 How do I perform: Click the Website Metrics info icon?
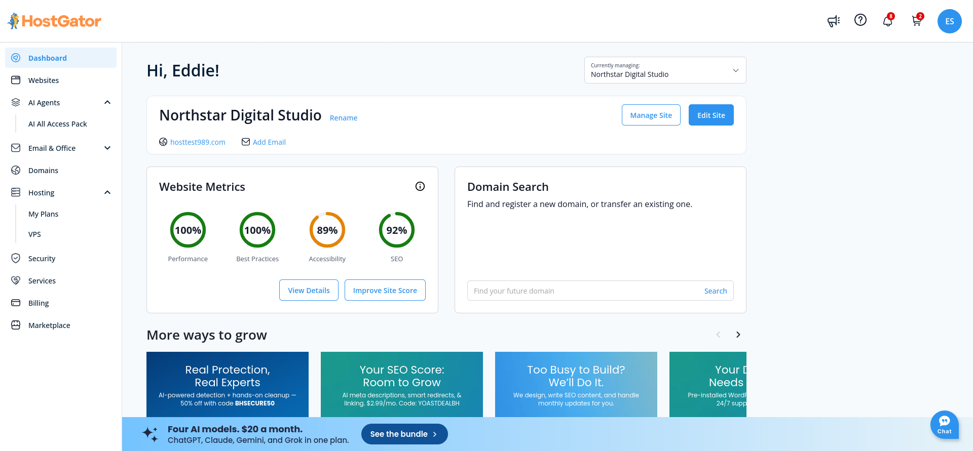(x=420, y=186)
